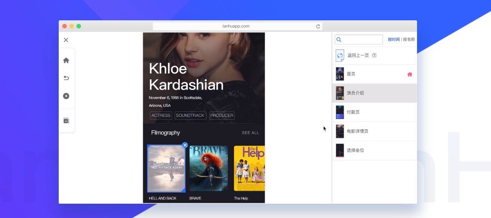Click the 演员介绍 page thumbnail
The width and height of the screenshot is (491, 218).
click(x=340, y=93)
